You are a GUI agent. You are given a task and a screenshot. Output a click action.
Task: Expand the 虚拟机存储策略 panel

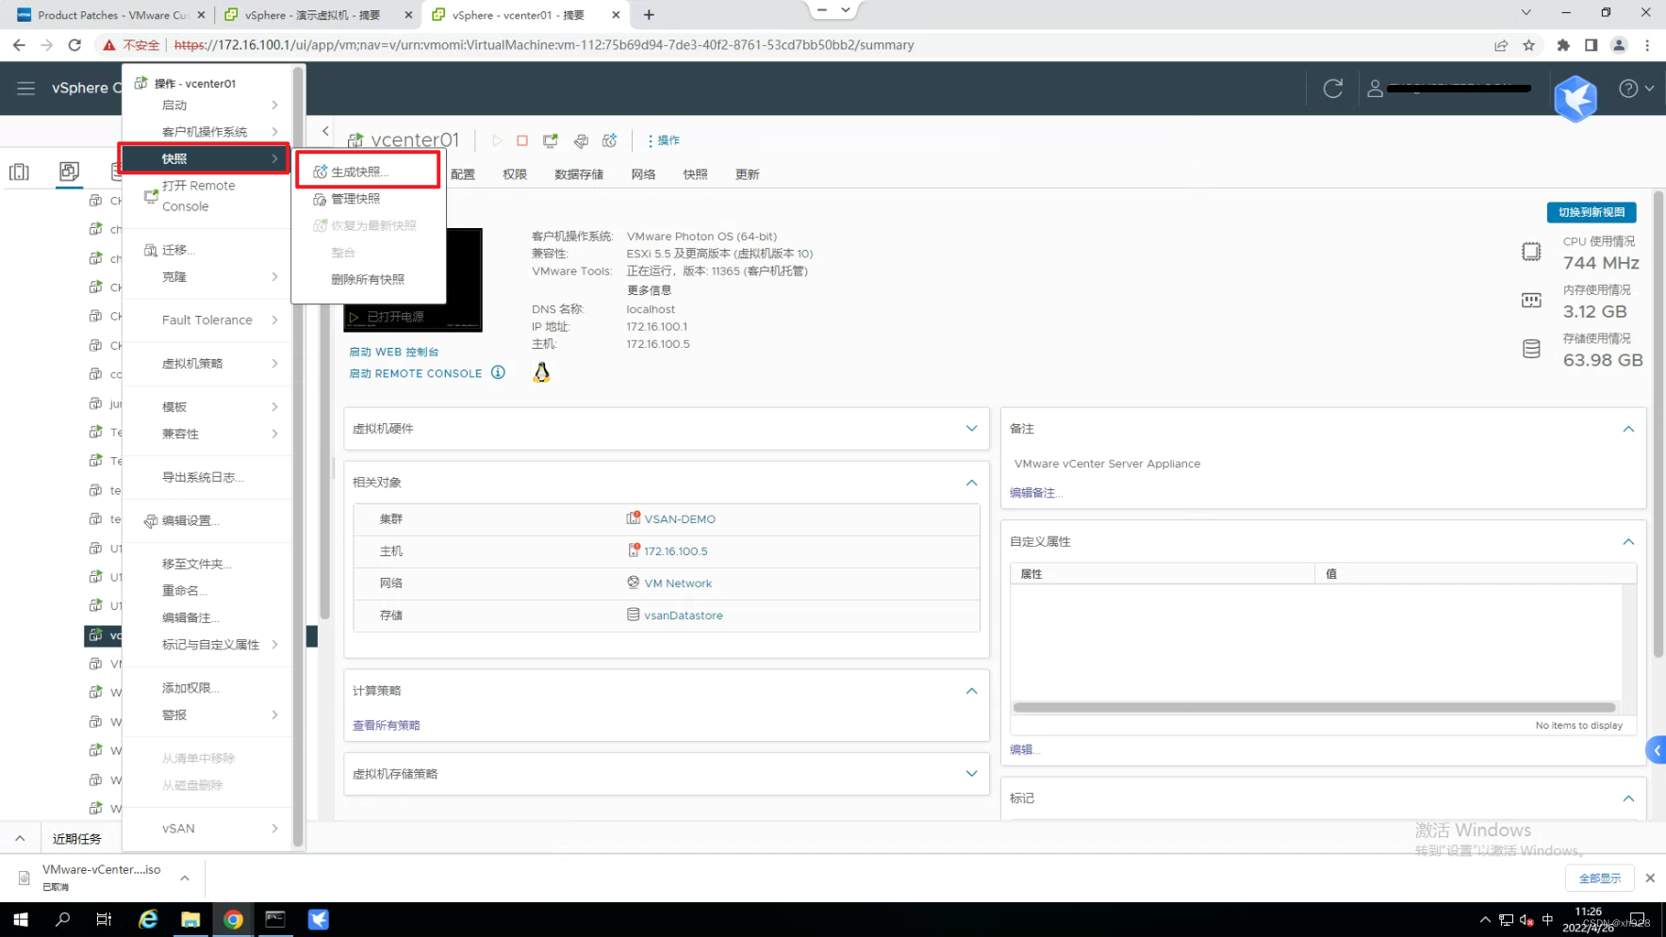[x=971, y=774]
